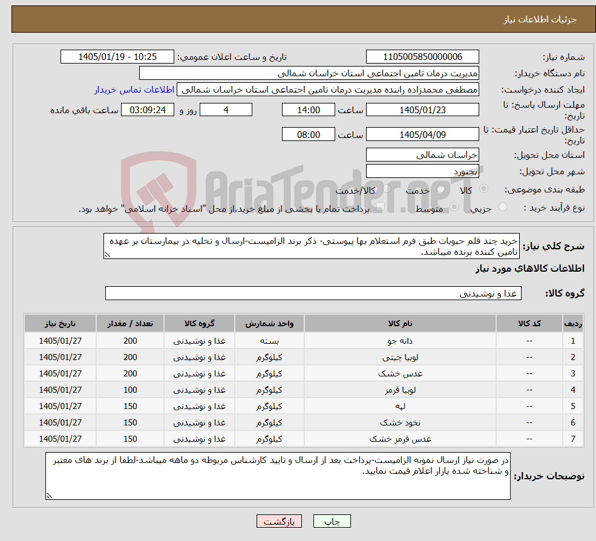Viewport: 596px width, 541px height.
Task: Click the buyer organization name field
Action: [309, 73]
